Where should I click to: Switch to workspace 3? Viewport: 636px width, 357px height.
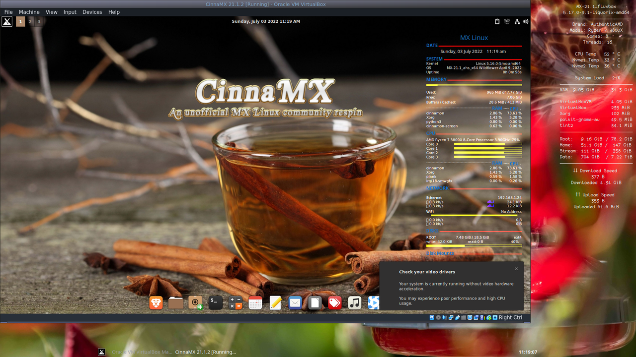pos(39,21)
